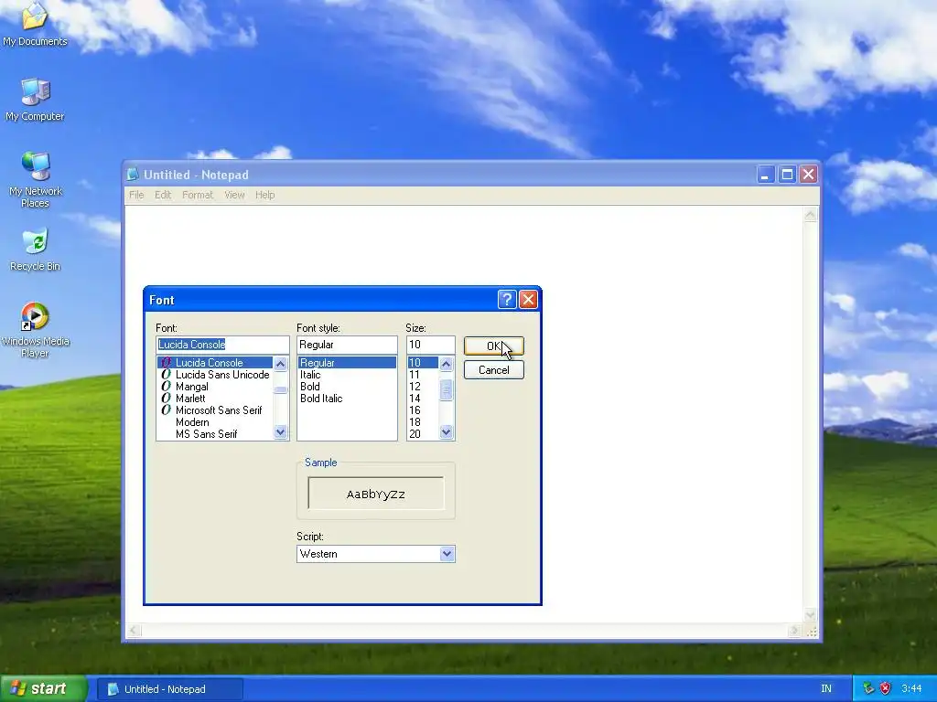Open the Start menu
This screenshot has height=702, width=937.
44,688
